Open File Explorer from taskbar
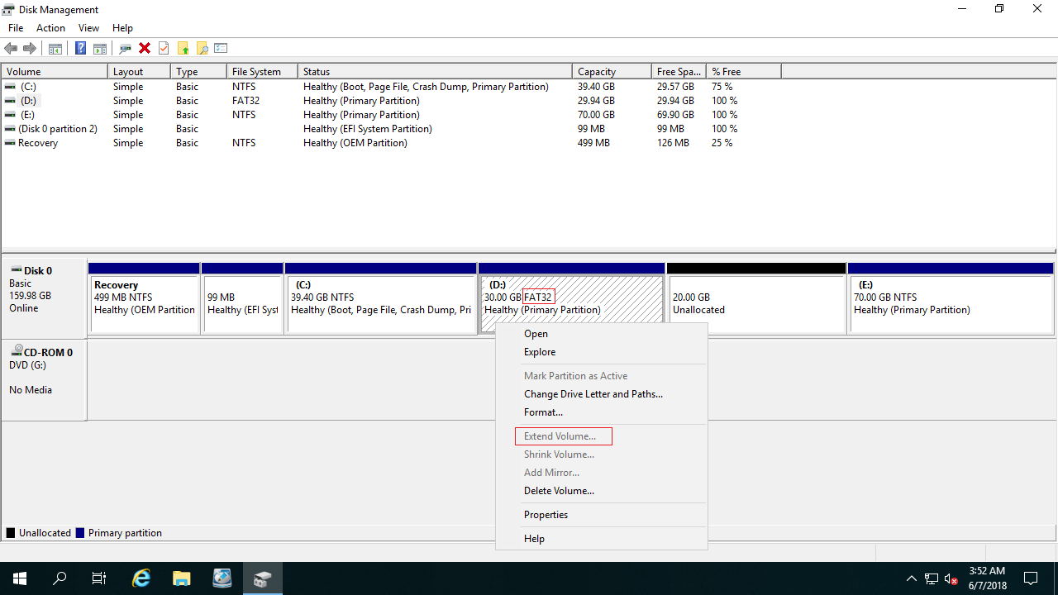Image resolution: width=1058 pixels, height=595 pixels. [x=182, y=578]
